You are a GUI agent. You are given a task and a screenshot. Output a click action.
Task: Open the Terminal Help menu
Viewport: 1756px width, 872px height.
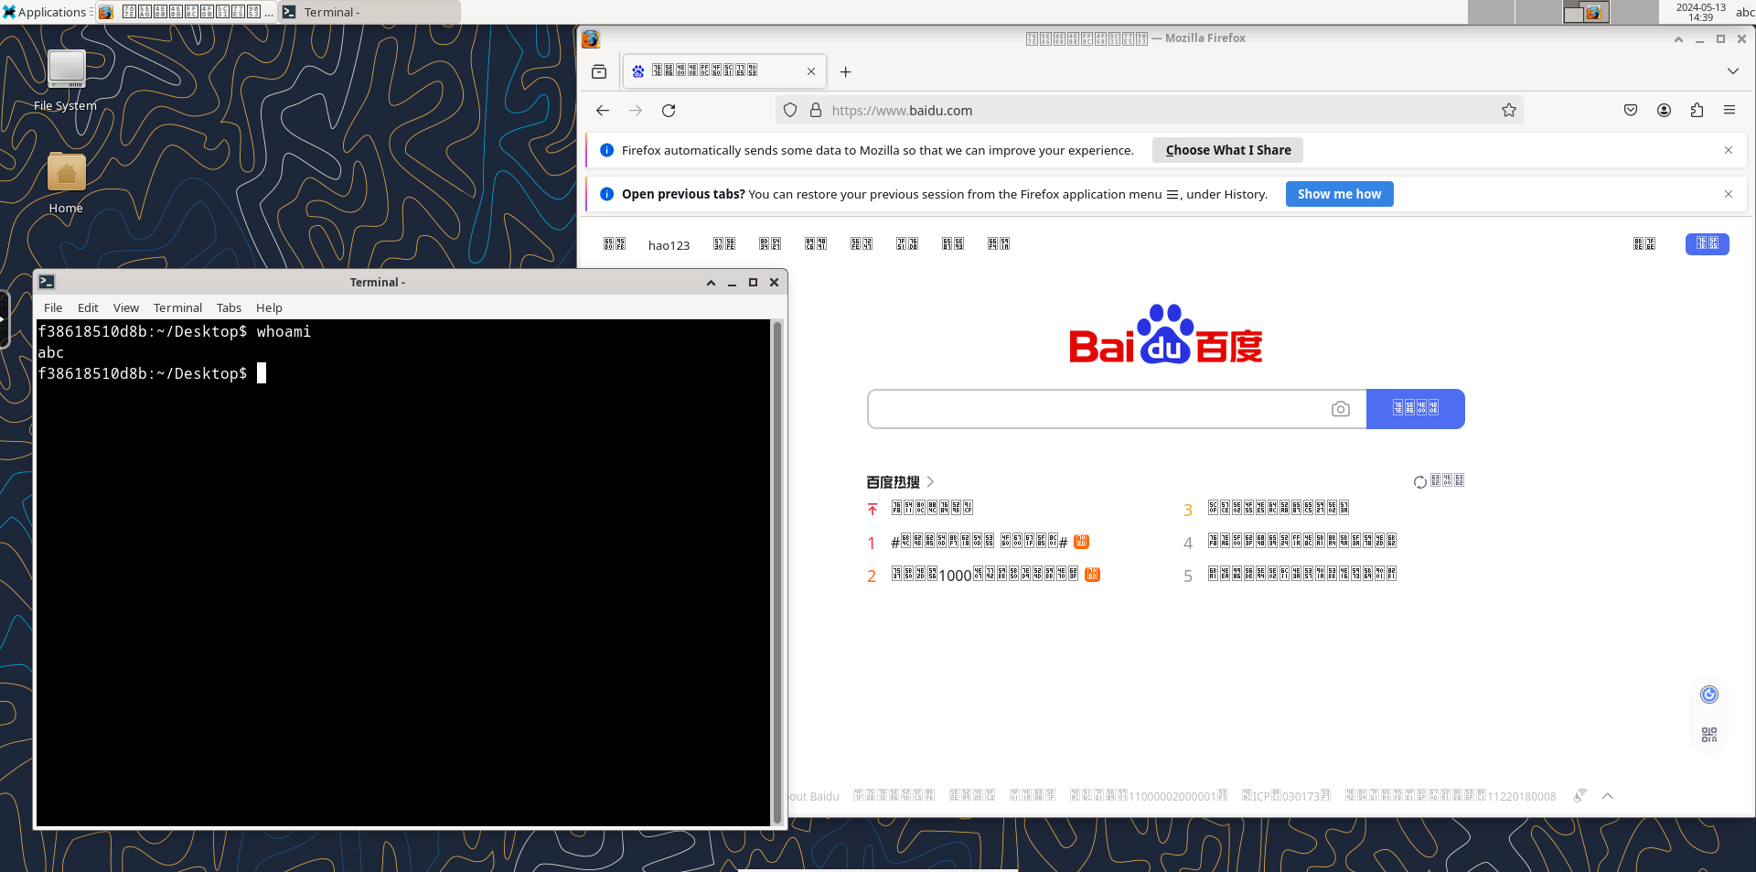point(269,308)
